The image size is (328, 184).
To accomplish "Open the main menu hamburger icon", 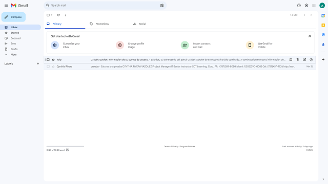I will (x=6, y=6).
